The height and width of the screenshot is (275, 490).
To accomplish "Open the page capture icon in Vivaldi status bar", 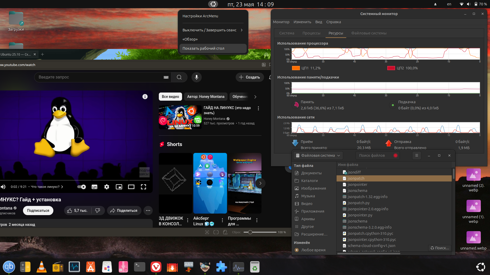I will tap(207, 232).
